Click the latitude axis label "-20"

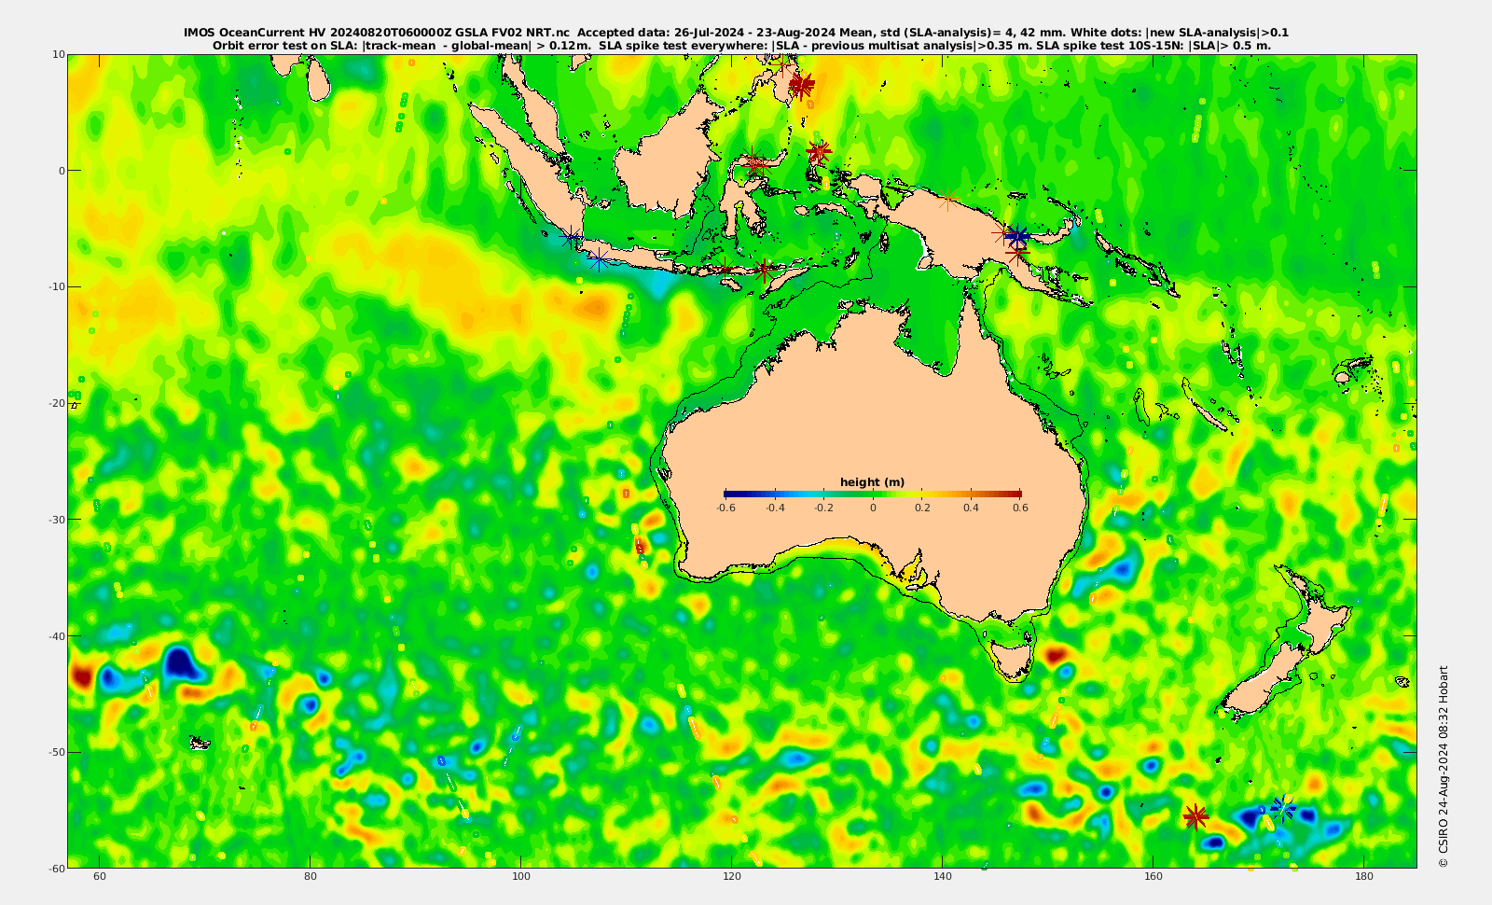coord(55,403)
